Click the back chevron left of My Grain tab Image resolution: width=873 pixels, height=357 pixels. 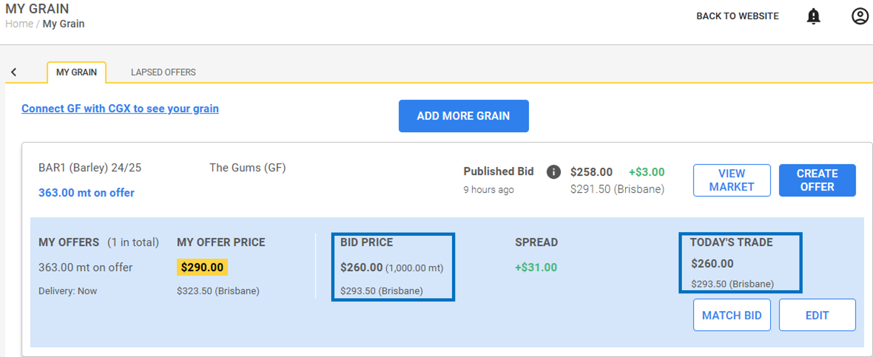pyautogui.click(x=14, y=72)
